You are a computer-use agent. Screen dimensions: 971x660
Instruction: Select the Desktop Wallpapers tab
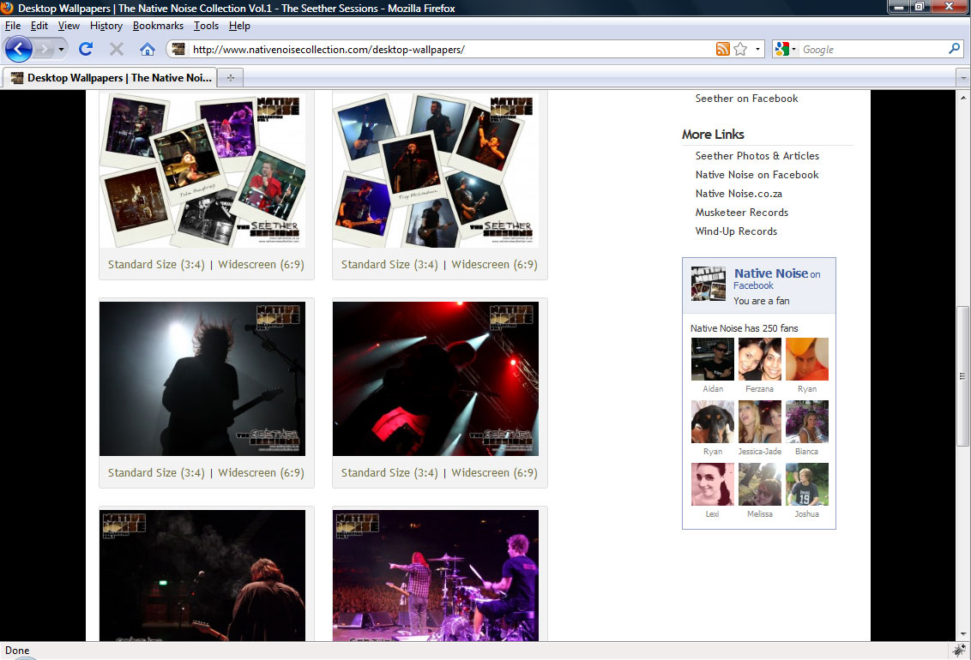[111, 78]
